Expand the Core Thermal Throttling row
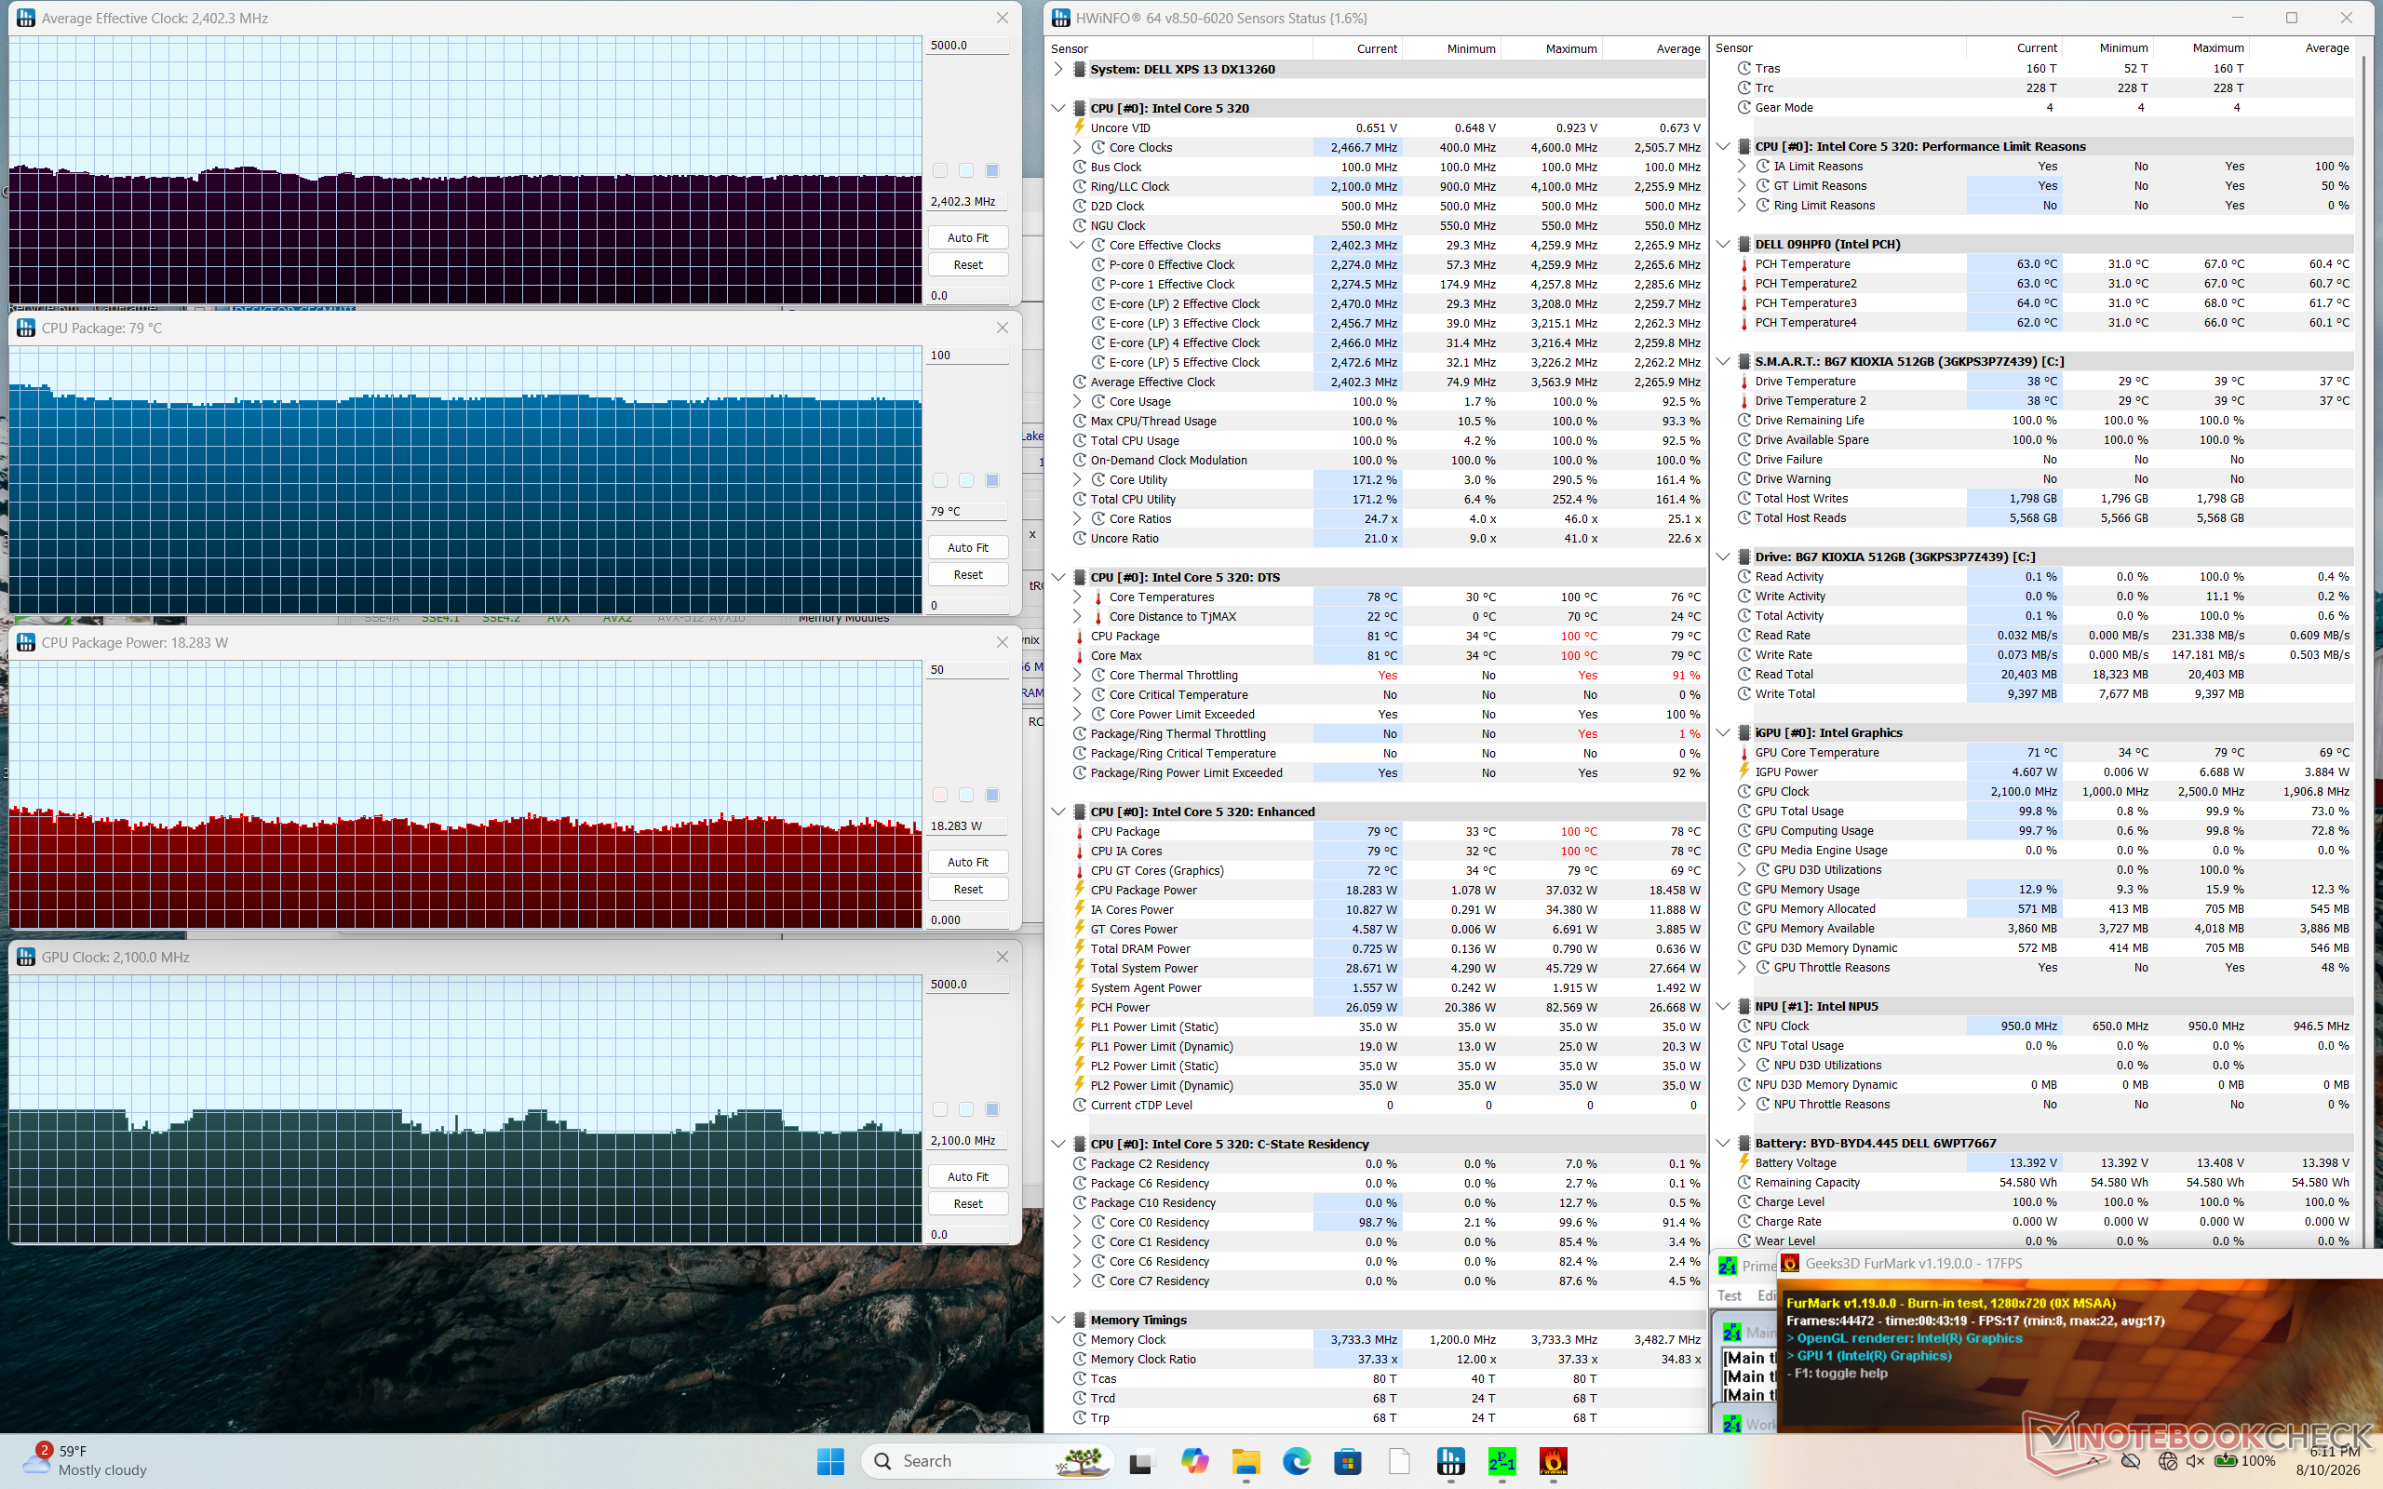Viewport: 2383px width, 1489px height. 1077,676
